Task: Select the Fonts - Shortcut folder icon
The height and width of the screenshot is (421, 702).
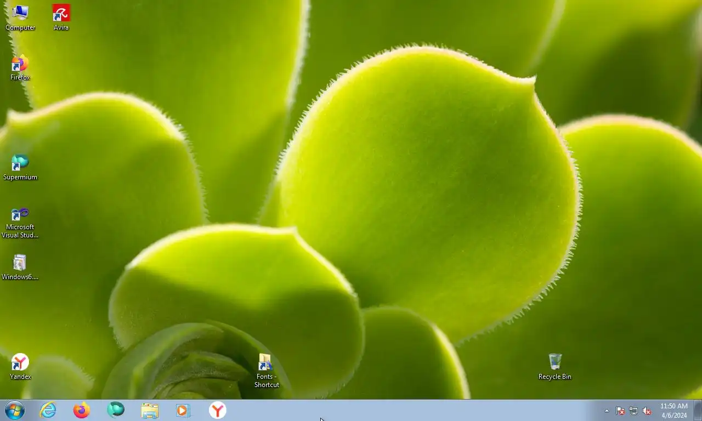Action: (267, 371)
